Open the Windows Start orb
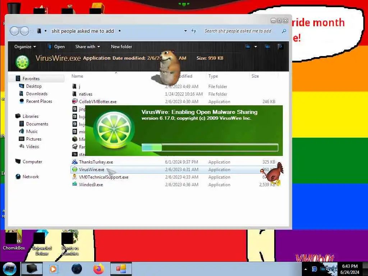The height and width of the screenshot is (276, 368). pos(10,269)
